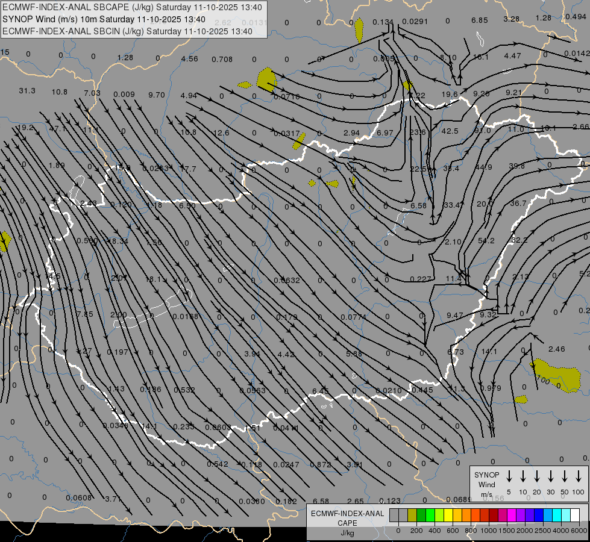This screenshot has width=590, height=542.
Task: Click the map value 0.979
Action: [491, 388]
